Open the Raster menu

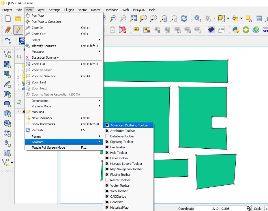tap(96, 10)
